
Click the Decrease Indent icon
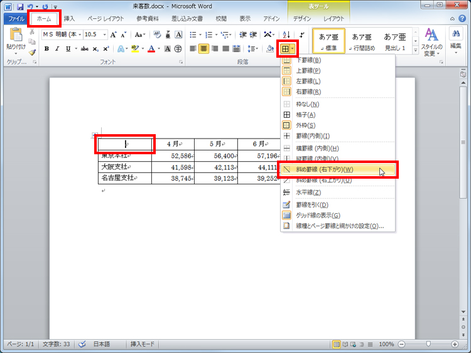(x=242, y=34)
